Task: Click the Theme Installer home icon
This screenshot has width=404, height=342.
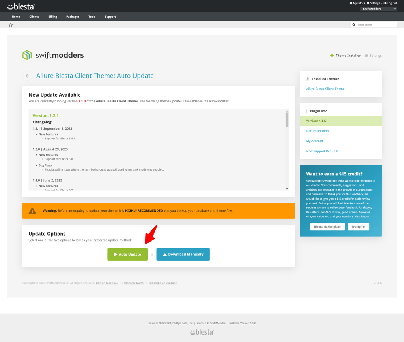Action: coord(332,56)
